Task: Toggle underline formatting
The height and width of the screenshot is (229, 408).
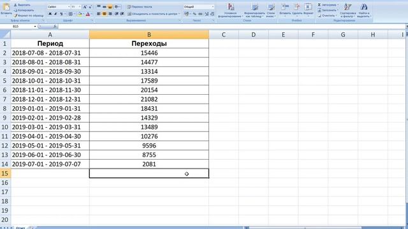Action: tap(61, 14)
